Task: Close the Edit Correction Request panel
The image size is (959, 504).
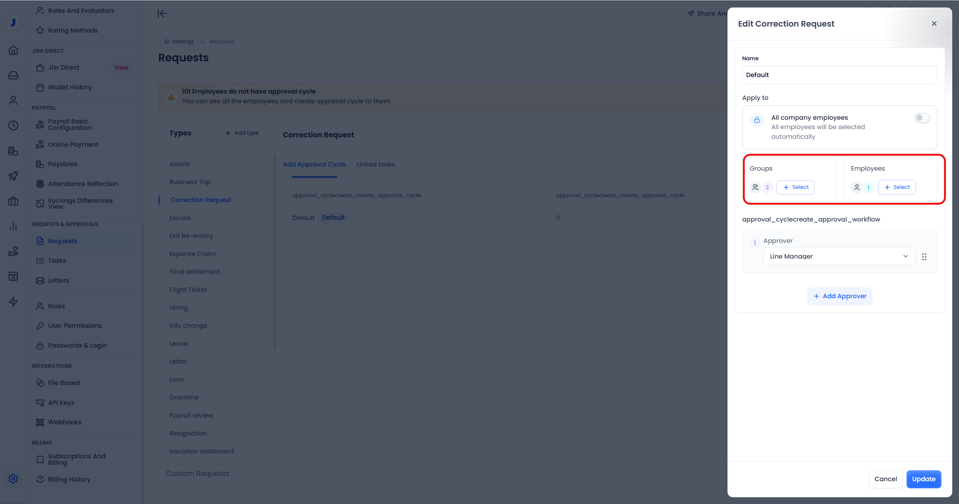Action: pyautogui.click(x=934, y=24)
